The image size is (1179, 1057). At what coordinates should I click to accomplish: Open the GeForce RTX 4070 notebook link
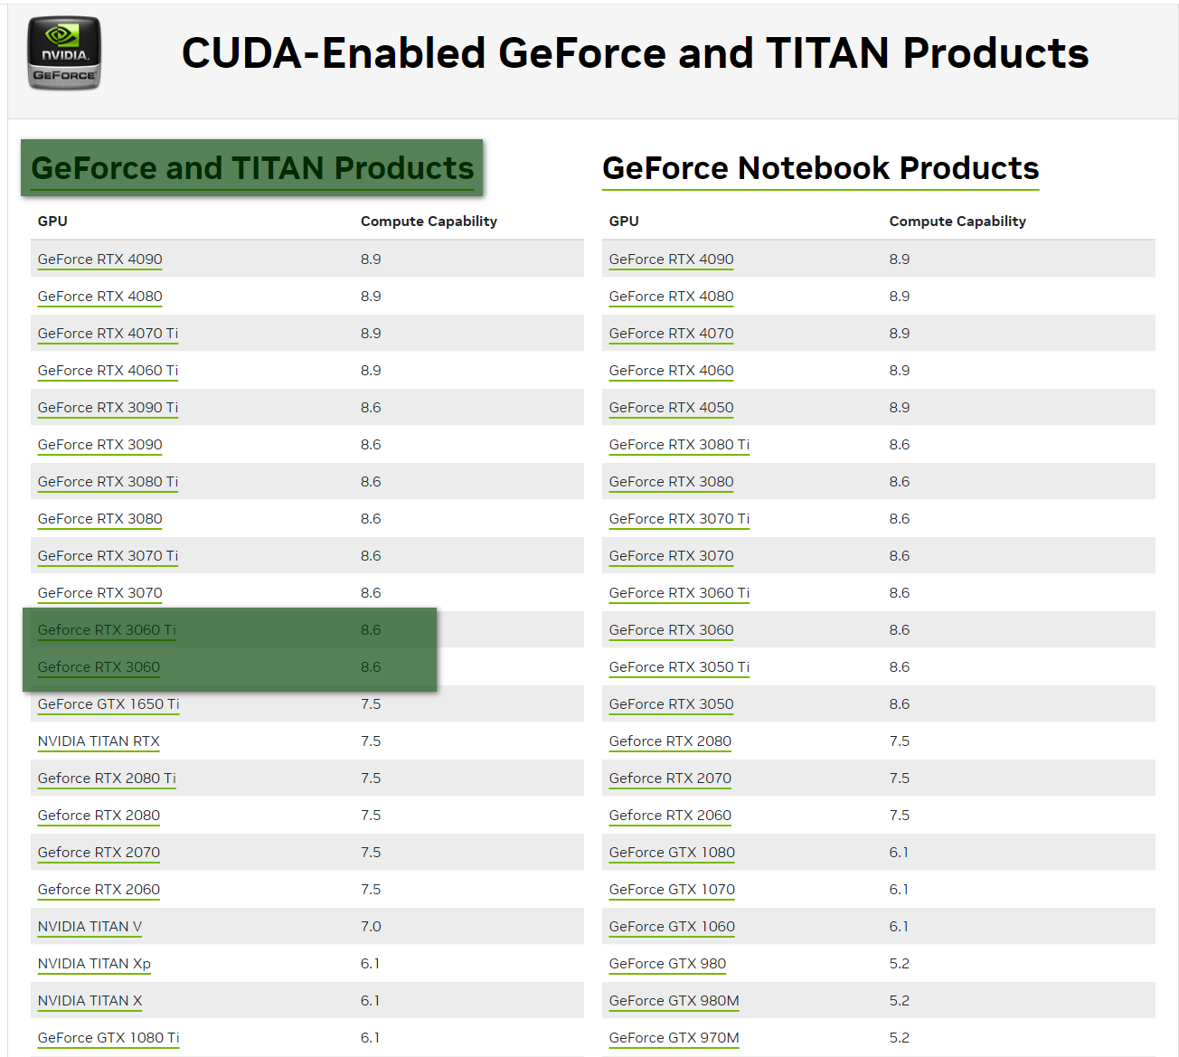click(671, 334)
